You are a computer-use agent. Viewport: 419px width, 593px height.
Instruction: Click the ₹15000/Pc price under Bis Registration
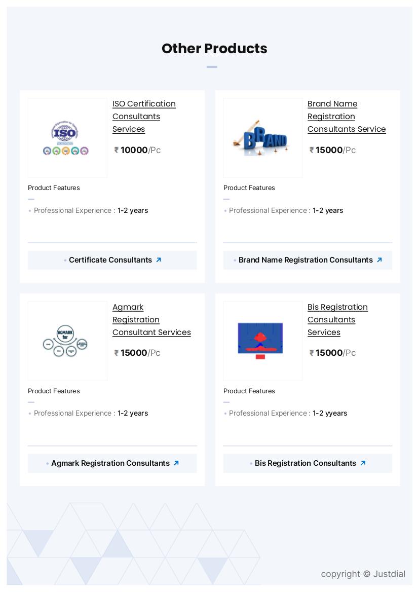333,353
